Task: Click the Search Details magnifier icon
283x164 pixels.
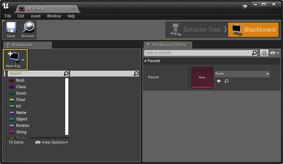Action: [x=254, y=53]
